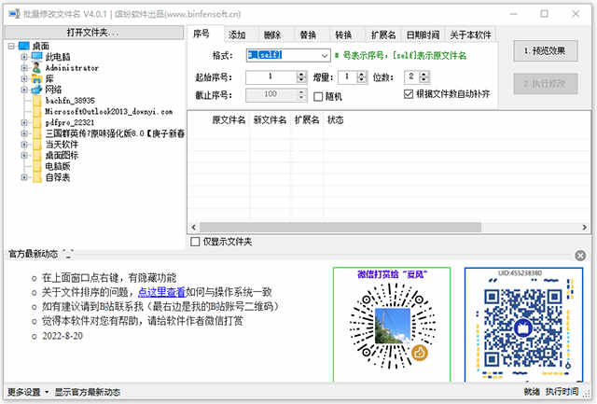Screen dimensions: 597x404
Task: Collapse the 桌面 root tree node
Action: [x=11, y=46]
